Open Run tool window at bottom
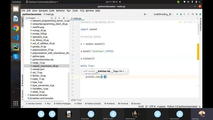 tap(48, 104)
